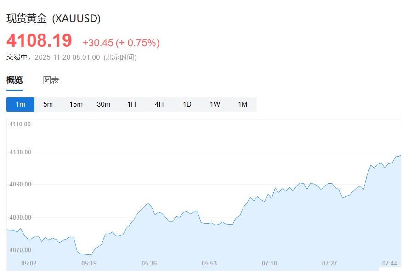Select the 30m timeframe
The height and width of the screenshot is (271, 402).
[104, 104]
